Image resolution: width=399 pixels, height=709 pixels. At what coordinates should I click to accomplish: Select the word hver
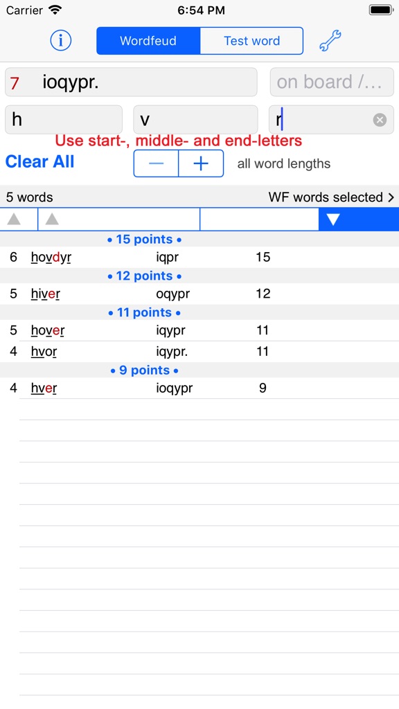tap(43, 388)
